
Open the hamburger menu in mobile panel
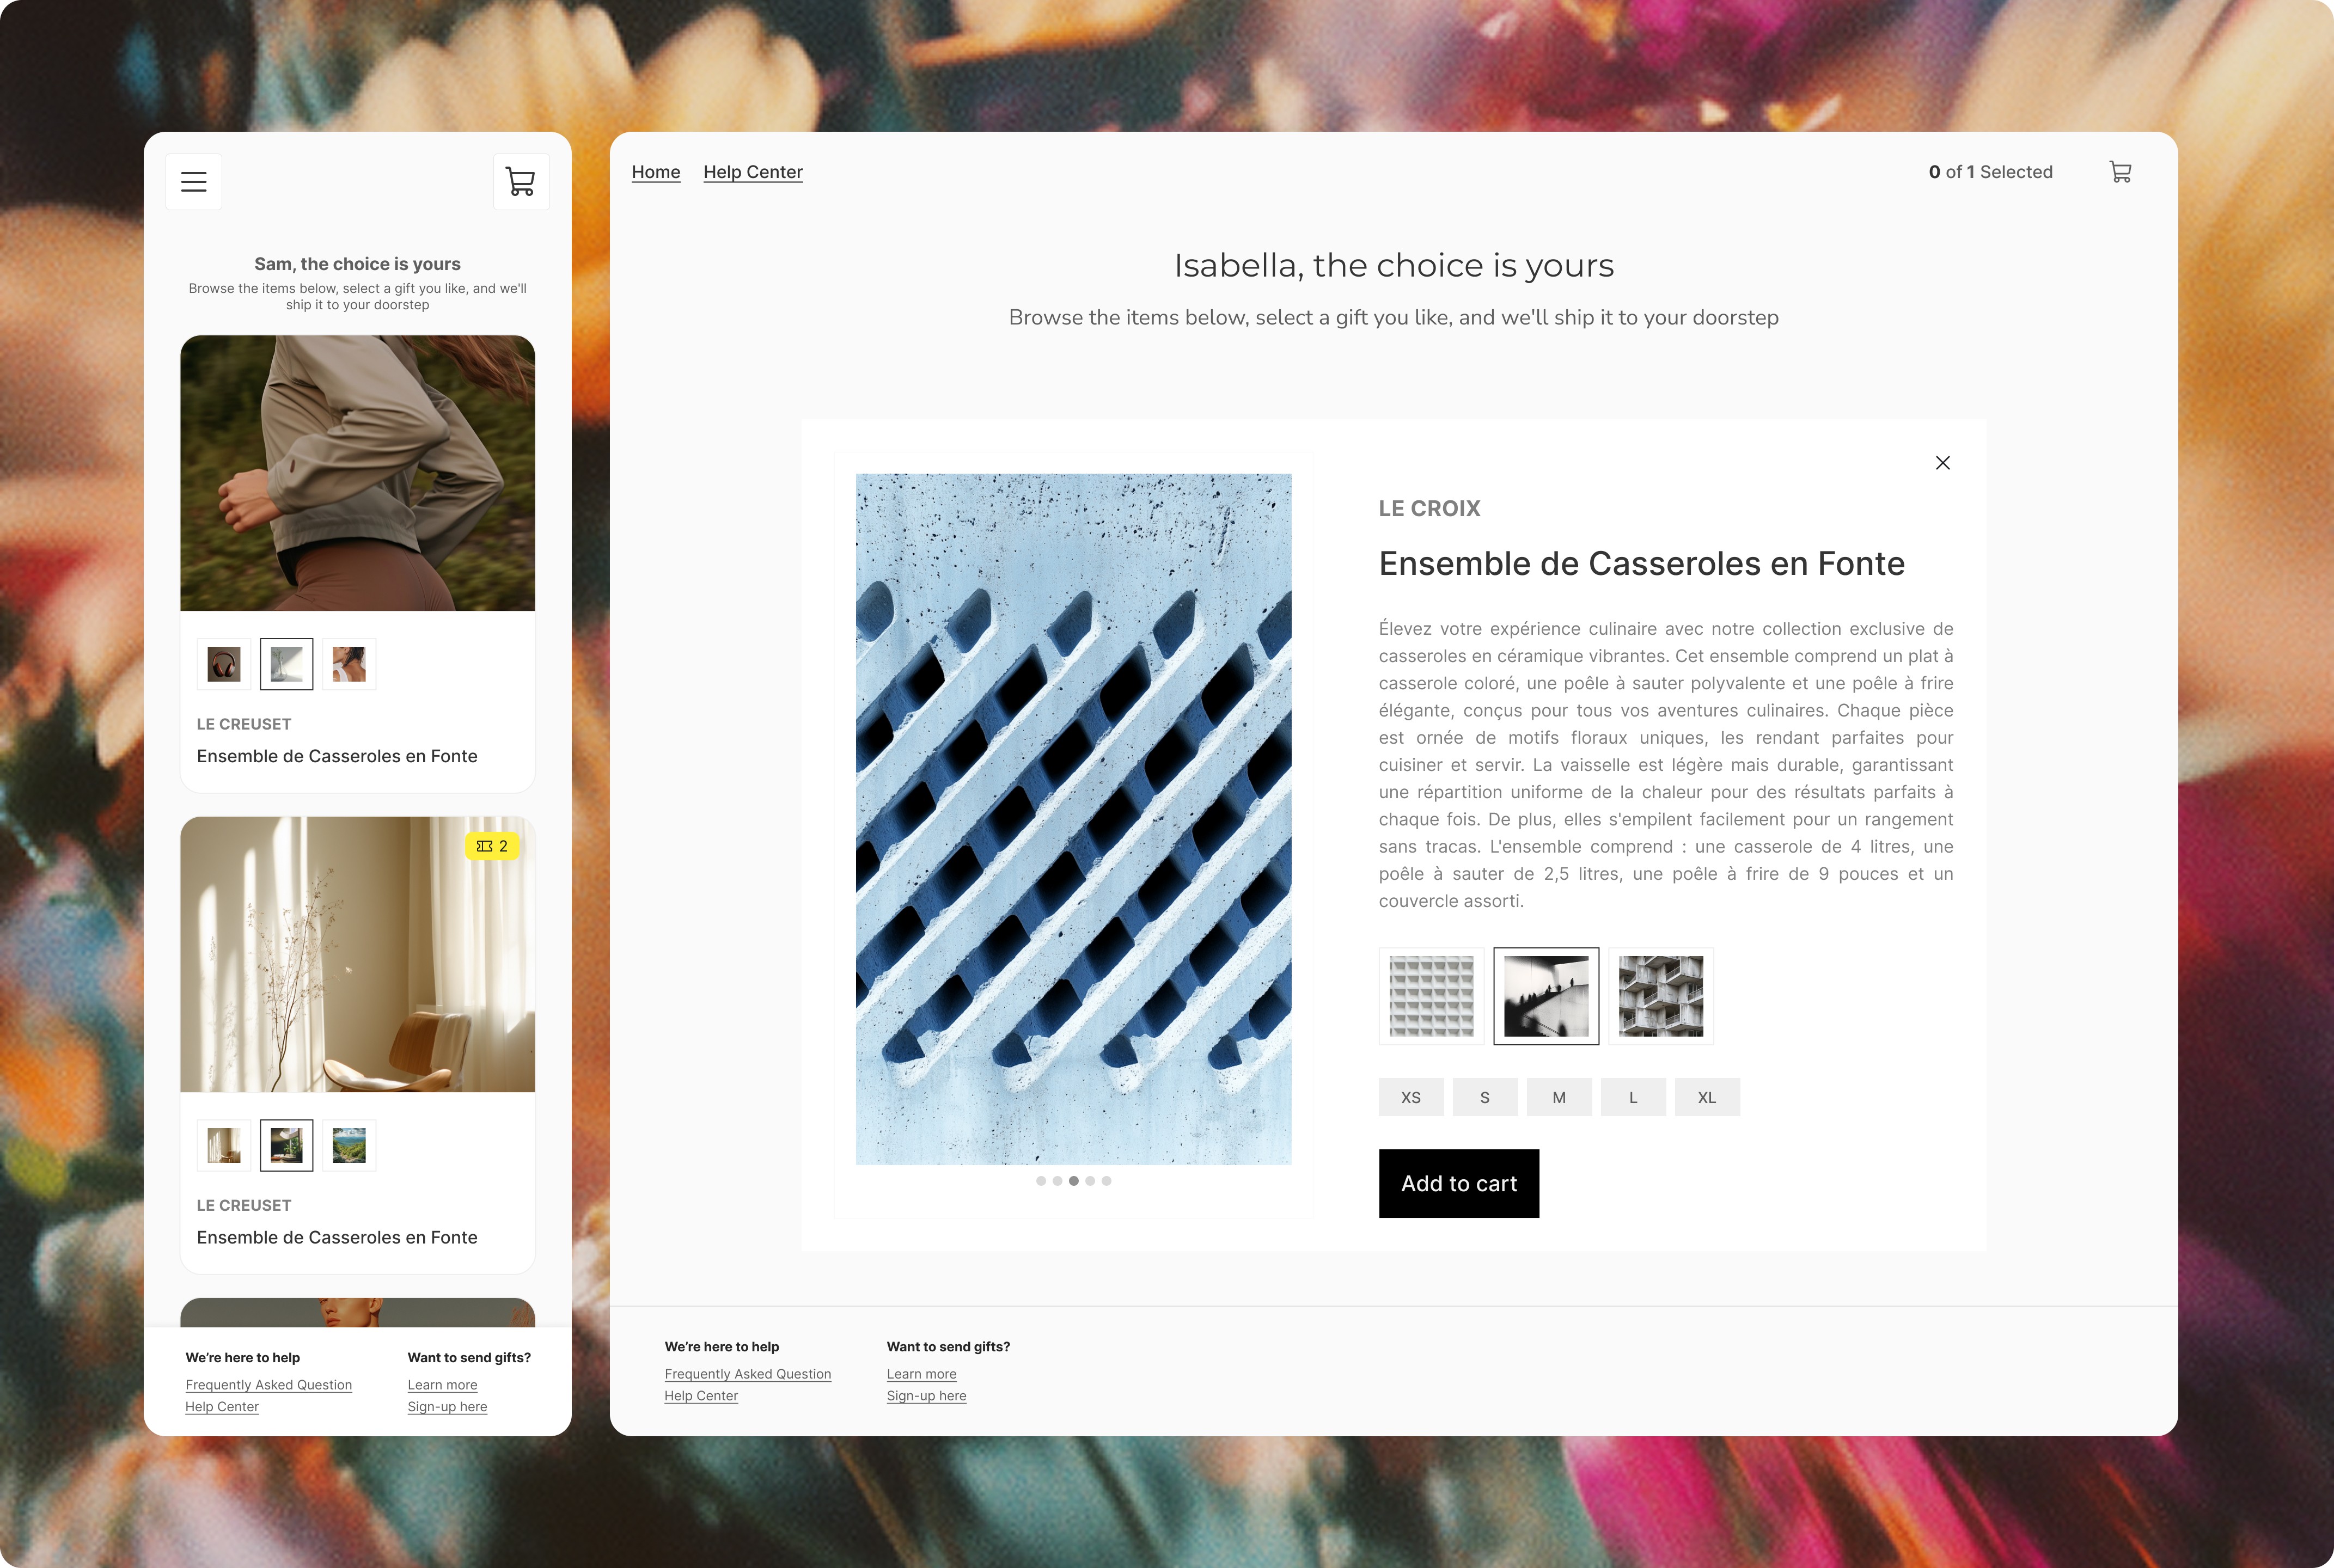click(x=194, y=182)
